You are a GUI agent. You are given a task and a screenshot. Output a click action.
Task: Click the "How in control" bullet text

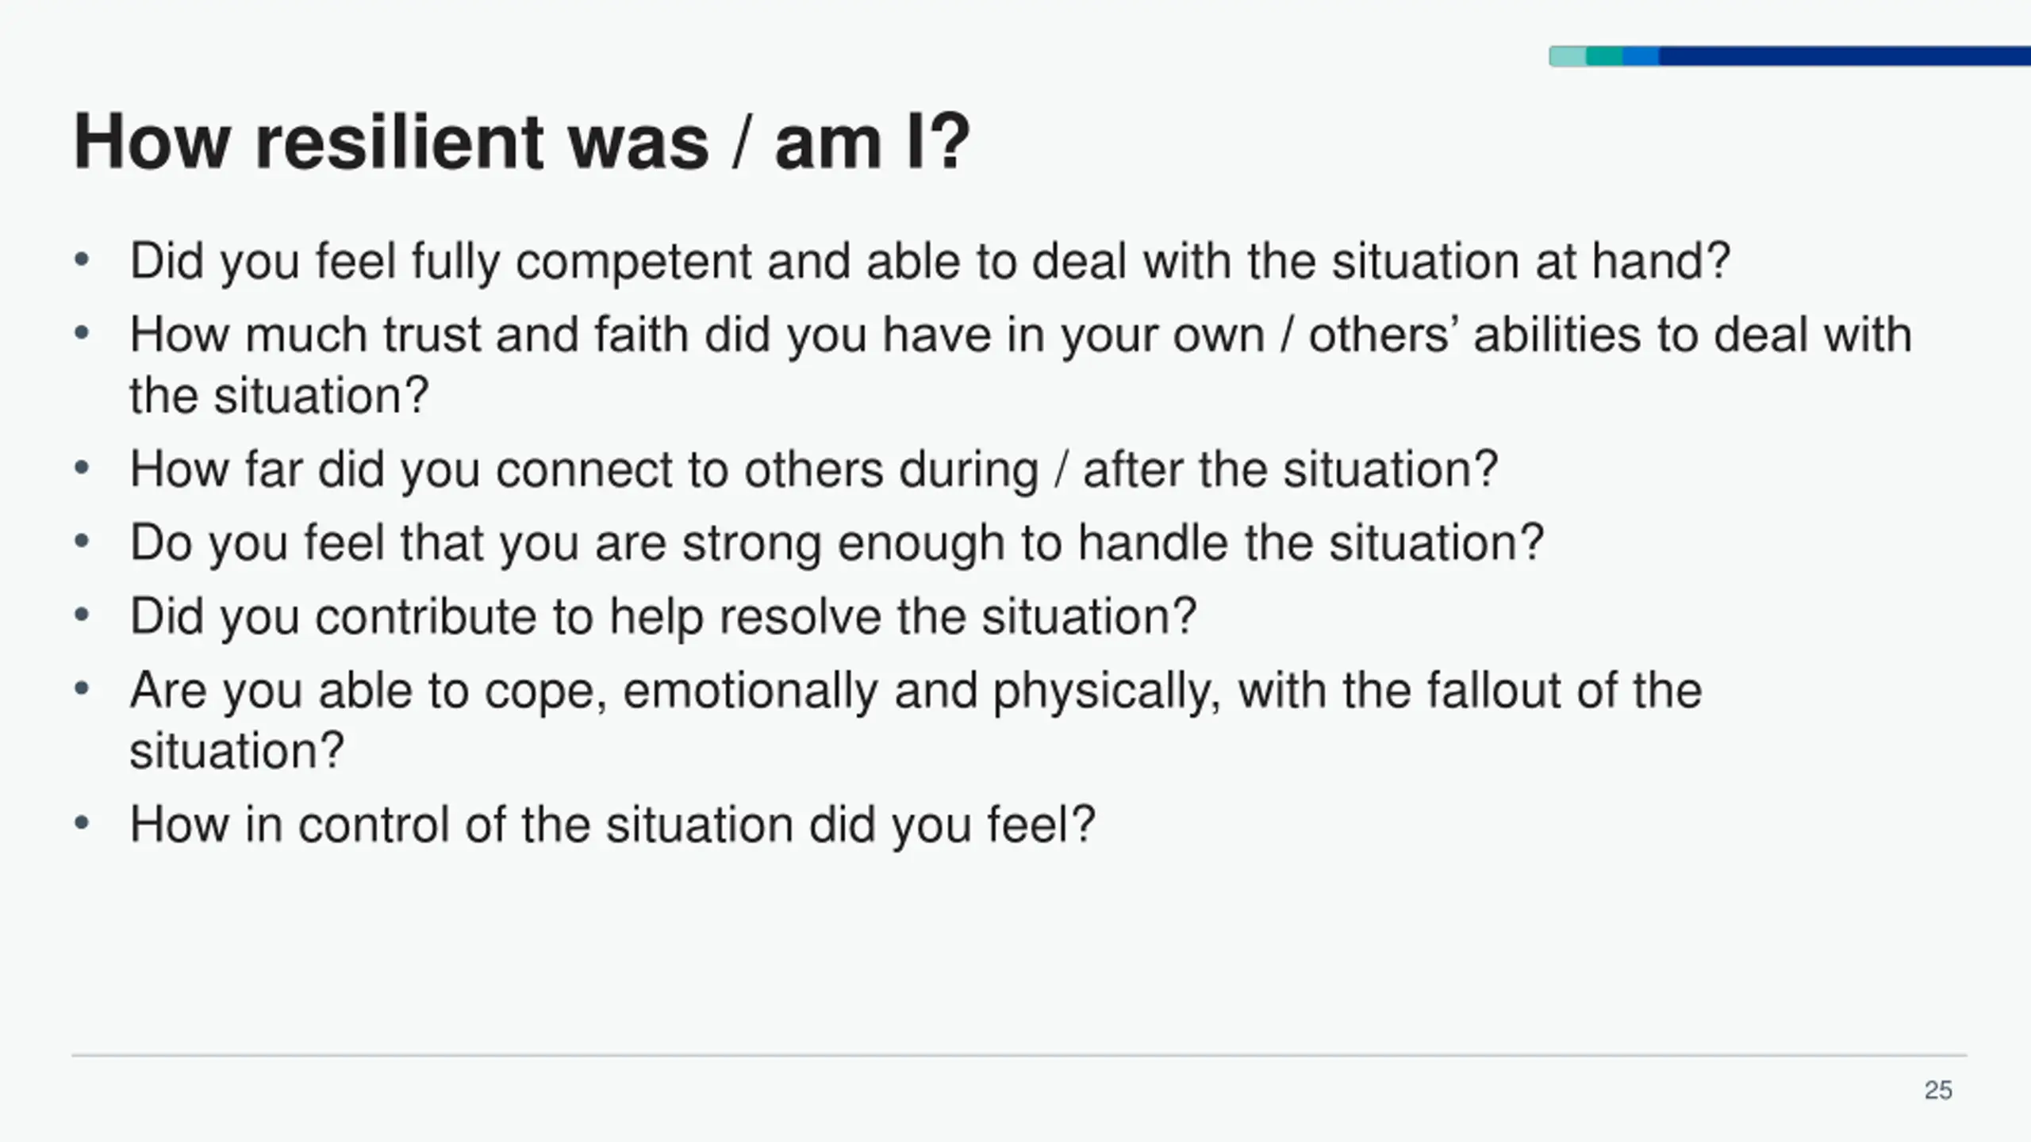click(x=612, y=825)
